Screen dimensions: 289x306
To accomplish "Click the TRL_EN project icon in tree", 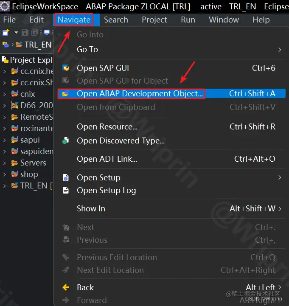I will (x=14, y=185).
